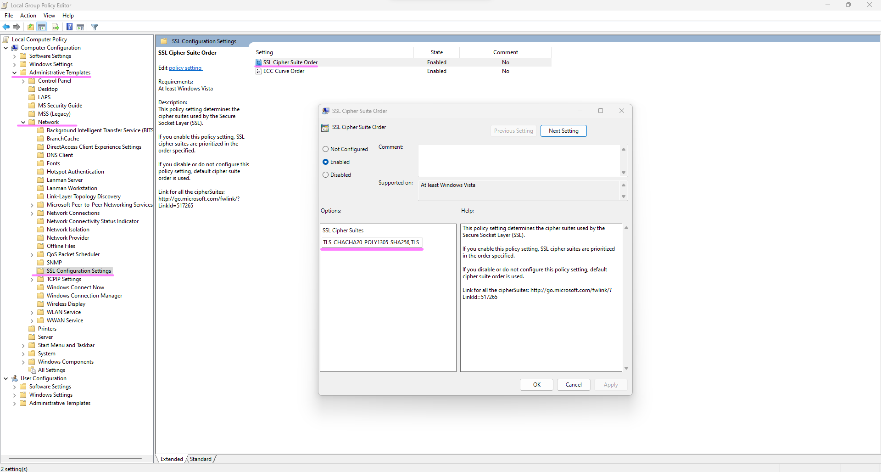Click the Filter toolbar icon
The width and height of the screenshot is (881, 472).
[95, 27]
